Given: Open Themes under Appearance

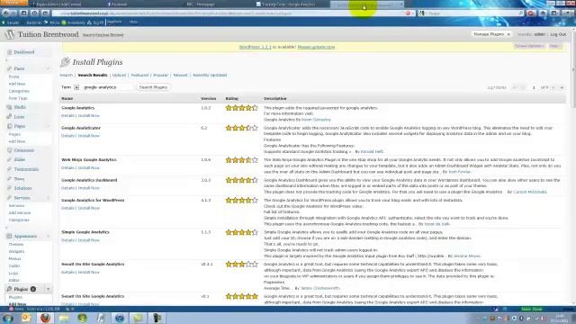Looking at the screenshot, I should (x=16, y=244).
